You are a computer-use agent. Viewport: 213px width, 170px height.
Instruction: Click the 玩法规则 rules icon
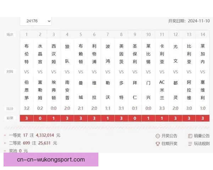(190, 143)
